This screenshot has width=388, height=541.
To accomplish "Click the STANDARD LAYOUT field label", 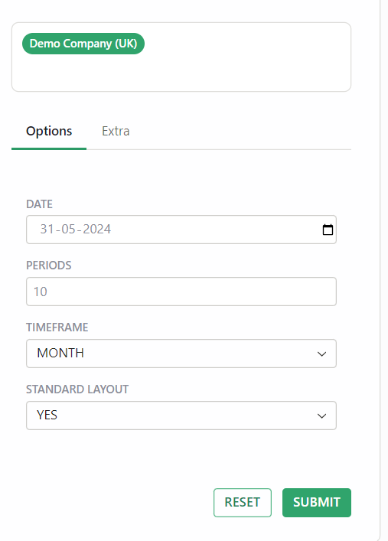I will 77,389.
